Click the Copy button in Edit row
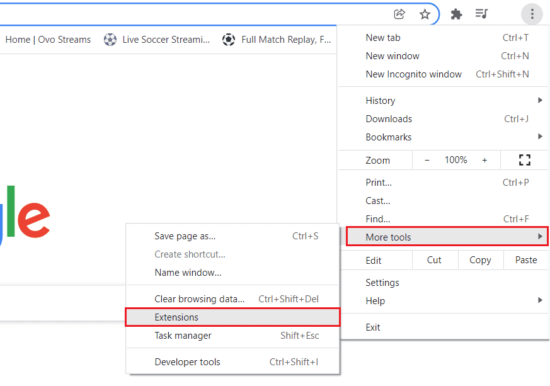 [480, 260]
